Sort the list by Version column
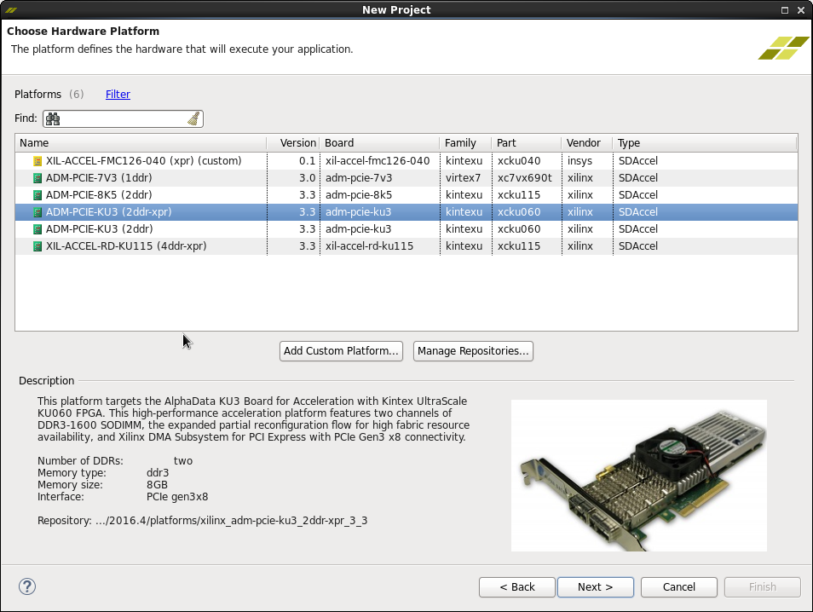The width and height of the screenshot is (813, 612). click(297, 143)
